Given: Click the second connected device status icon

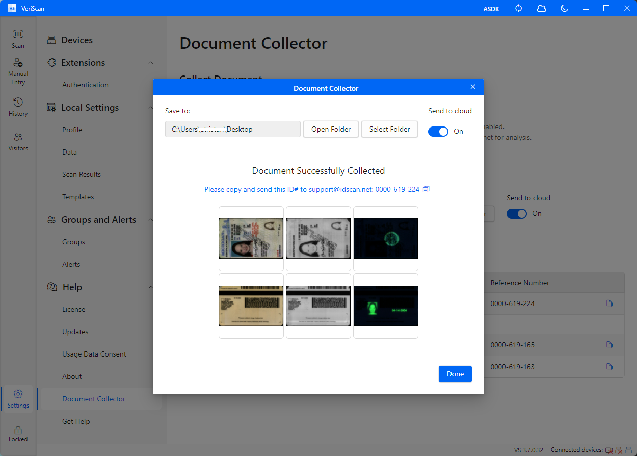Looking at the screenshot, I should 619,450.
